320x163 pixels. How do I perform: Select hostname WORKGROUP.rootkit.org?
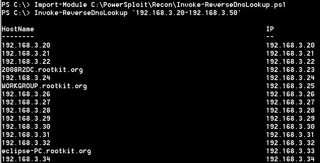tap(44, 86)
